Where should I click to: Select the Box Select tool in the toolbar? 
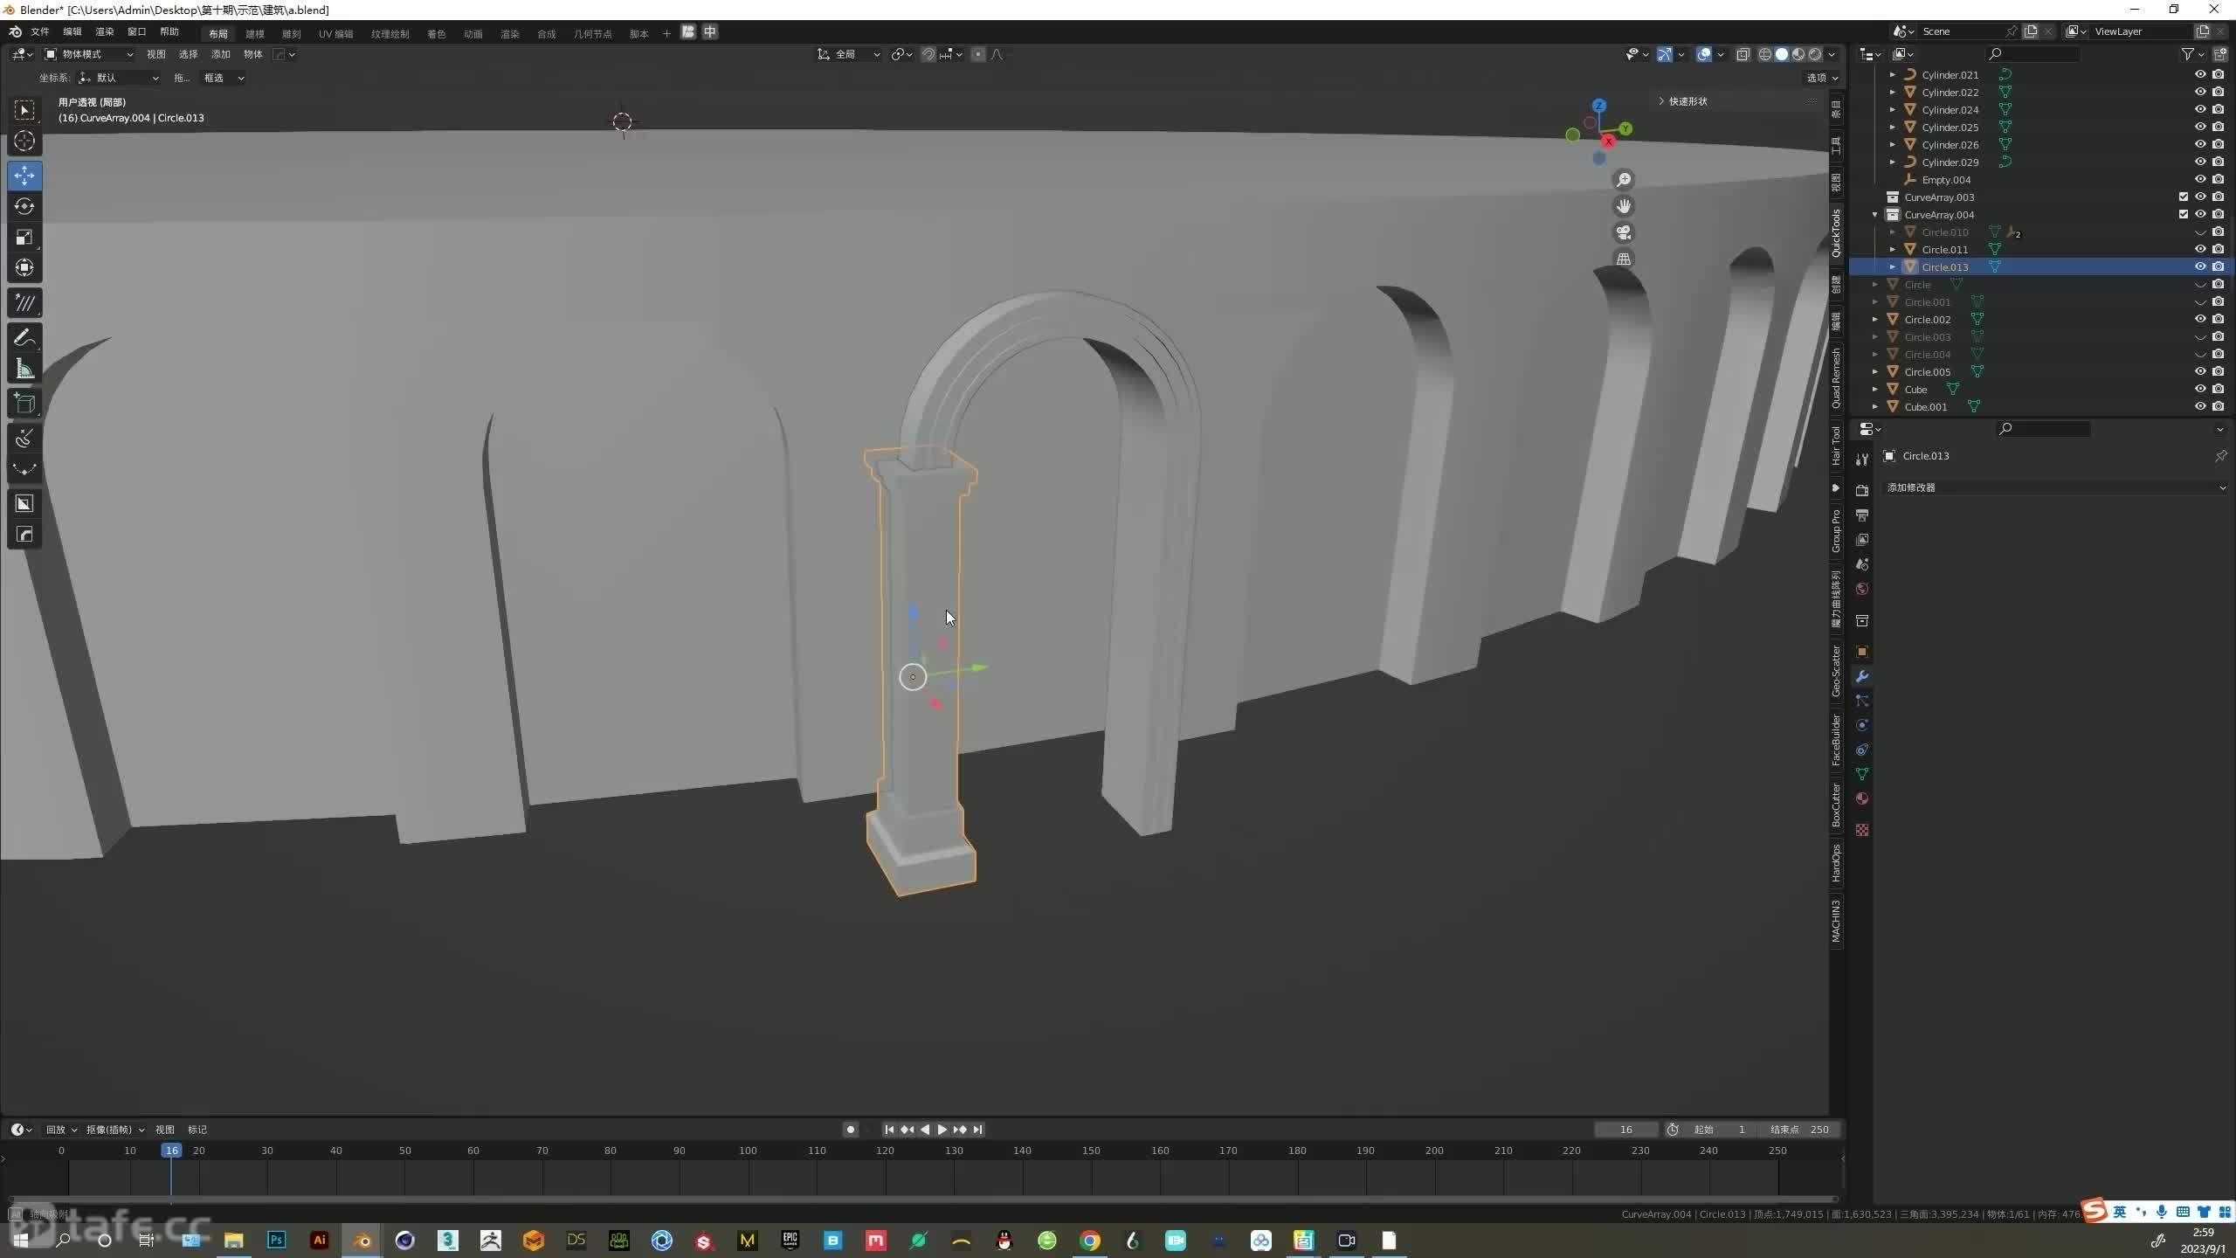(x=24, y=110)
